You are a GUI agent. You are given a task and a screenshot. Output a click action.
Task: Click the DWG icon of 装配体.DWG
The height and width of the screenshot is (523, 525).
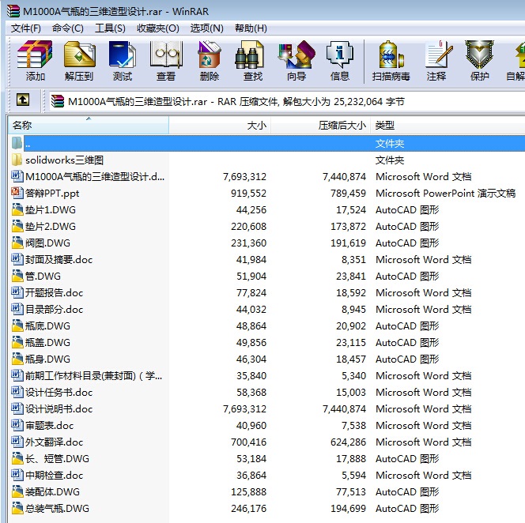(x=17, y=491)
